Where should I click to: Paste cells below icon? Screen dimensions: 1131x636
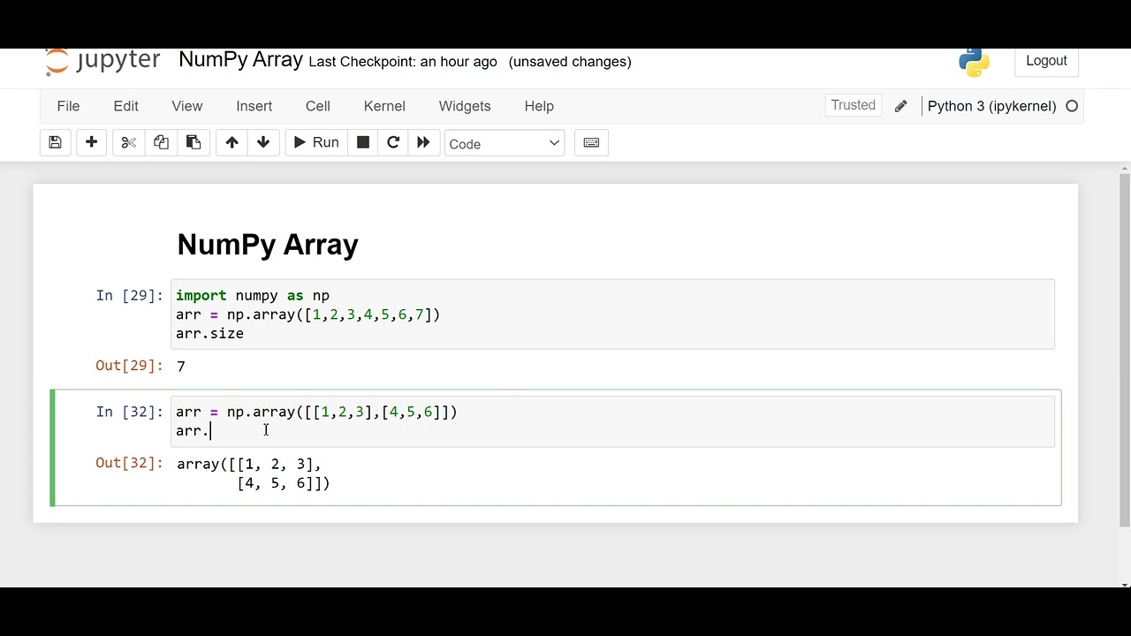pos(193,143)
